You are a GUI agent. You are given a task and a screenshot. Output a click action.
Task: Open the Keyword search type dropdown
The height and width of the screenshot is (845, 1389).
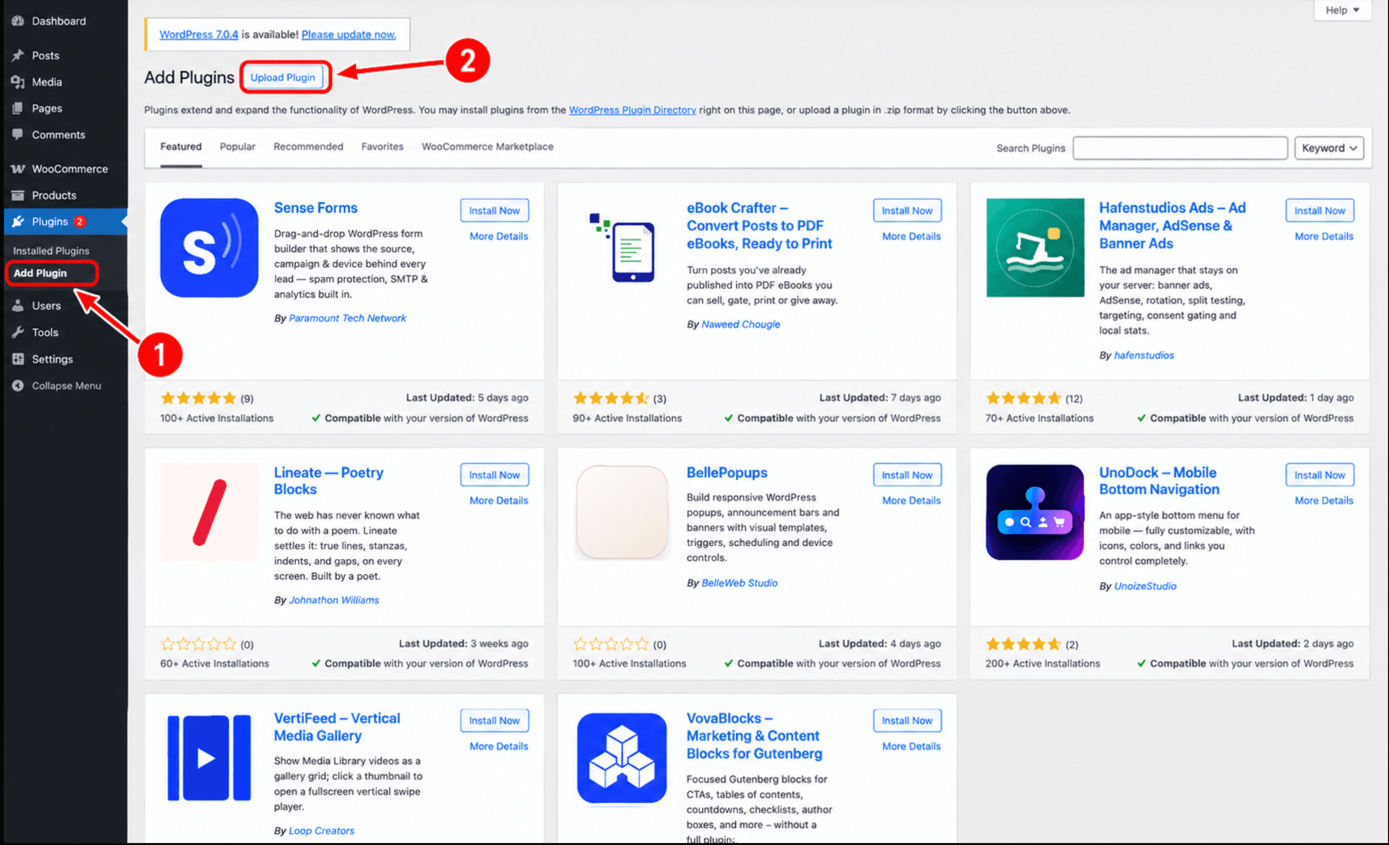pyautogui.click(x=1329, y=147)
